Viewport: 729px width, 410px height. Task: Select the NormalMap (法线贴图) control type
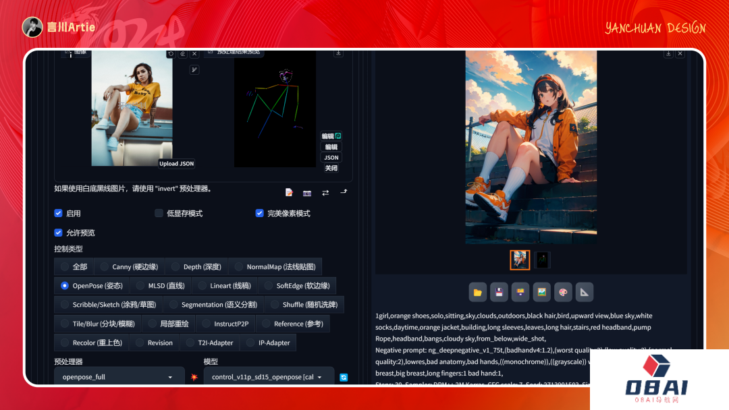pyautogui.click(x=275, y=266)
